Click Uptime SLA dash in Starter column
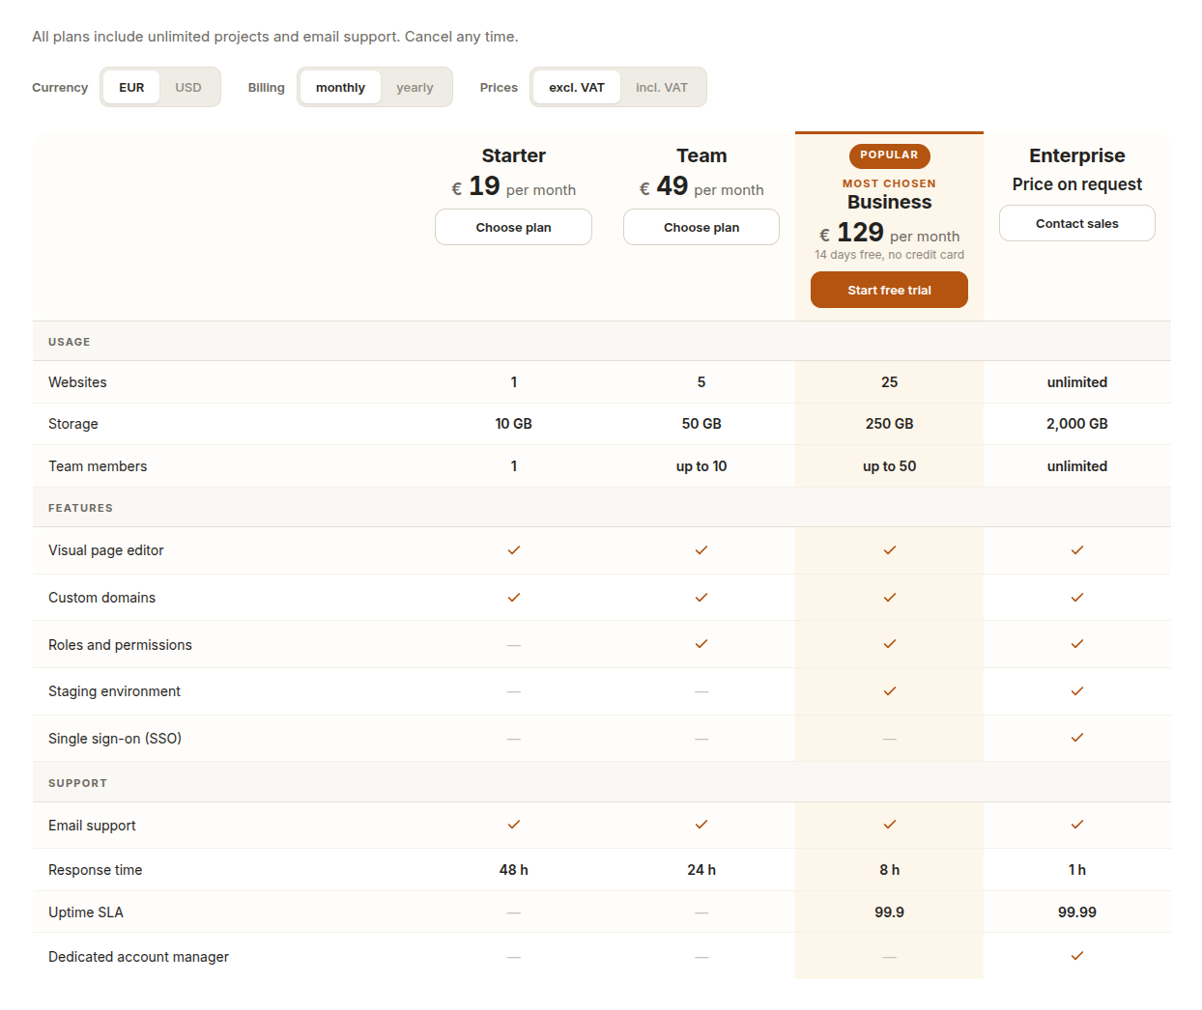 (x=514, y=912)
